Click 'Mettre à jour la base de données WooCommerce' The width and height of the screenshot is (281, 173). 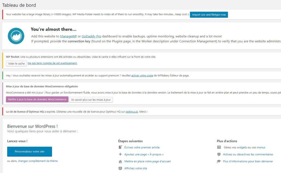(37, 100)
